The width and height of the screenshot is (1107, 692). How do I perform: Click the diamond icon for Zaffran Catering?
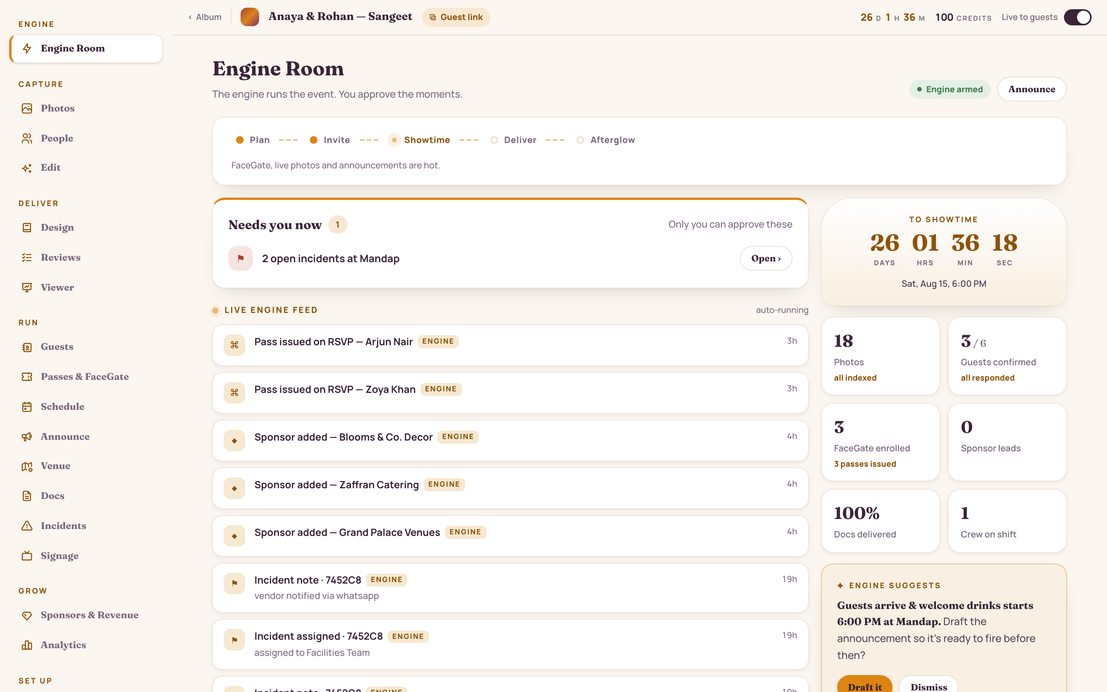click(x=234, y=488)
